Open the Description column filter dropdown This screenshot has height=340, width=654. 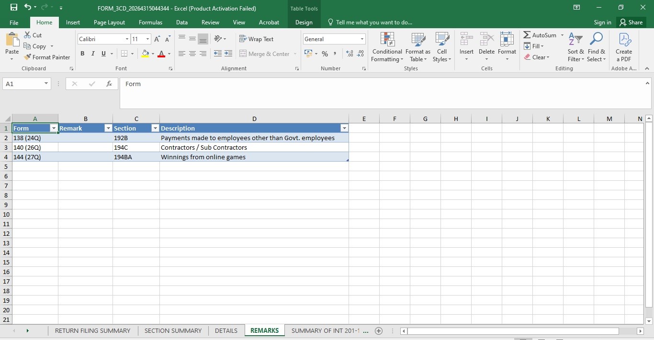pos(344,128)
